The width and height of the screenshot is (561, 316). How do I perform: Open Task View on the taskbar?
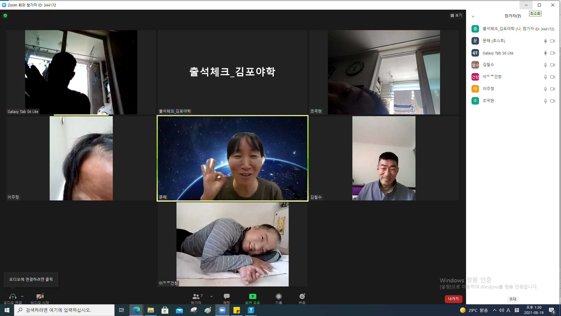pos(122,310)
